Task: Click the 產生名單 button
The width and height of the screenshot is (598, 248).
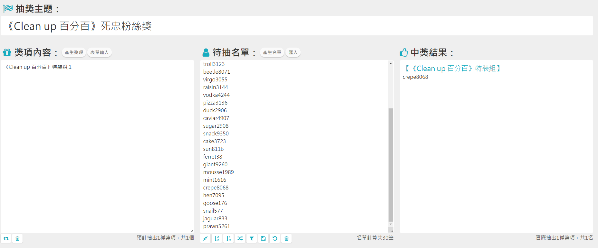Action: tap(272, 52)
